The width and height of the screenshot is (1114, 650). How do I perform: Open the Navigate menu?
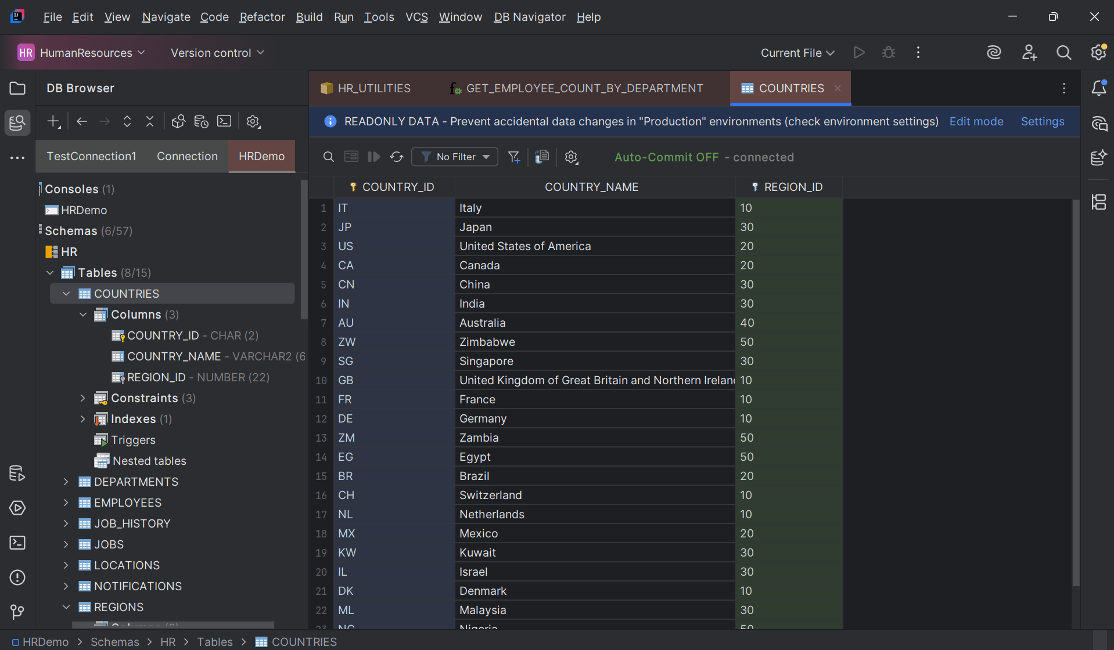pyautogui.click(x=166, y=17)
